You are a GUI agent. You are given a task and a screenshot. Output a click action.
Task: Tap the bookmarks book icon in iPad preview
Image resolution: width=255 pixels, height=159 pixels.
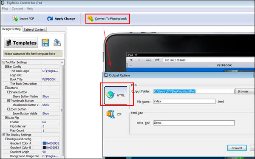point(148,60)
